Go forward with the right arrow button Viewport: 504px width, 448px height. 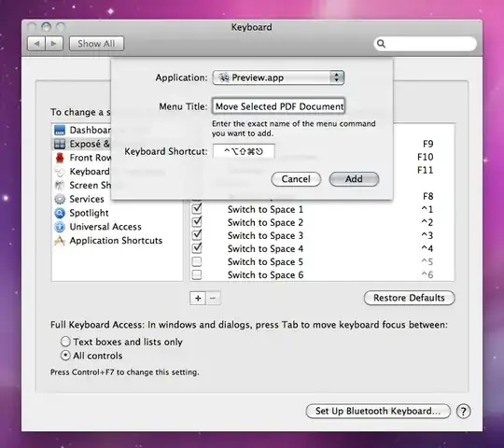[54, 43]
